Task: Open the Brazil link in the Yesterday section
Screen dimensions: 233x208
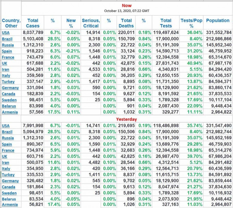Action: (7, 132)
